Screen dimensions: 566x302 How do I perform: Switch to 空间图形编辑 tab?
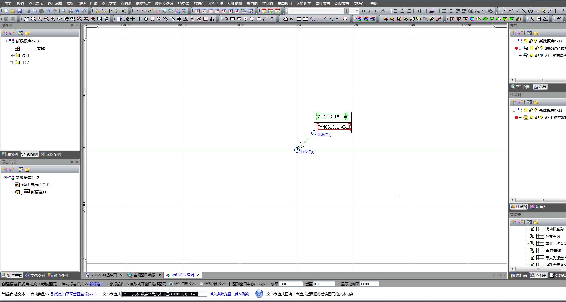pyautogui.click(x=144, y=275)
